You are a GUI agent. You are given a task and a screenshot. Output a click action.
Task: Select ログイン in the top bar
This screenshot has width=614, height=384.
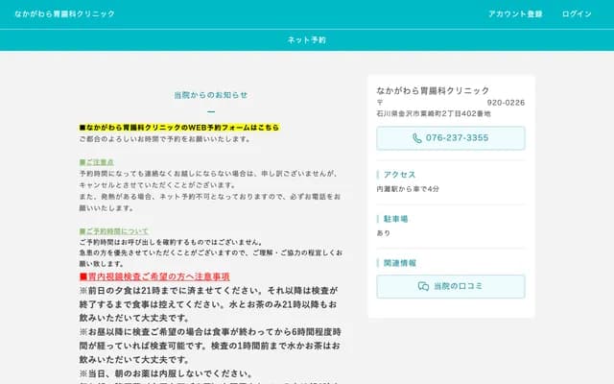tap(577, 14)
